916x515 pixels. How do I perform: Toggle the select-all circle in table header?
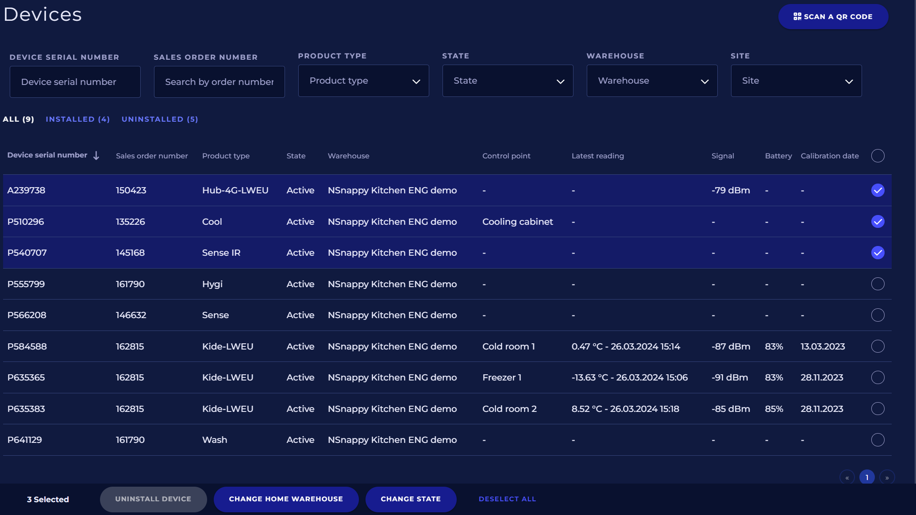[878, 156]
